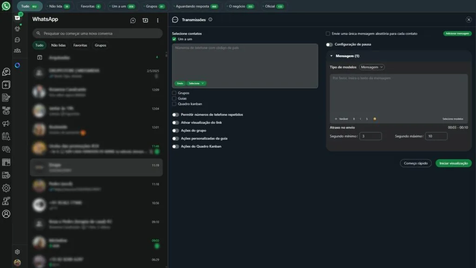The width and height of the screenshot is (476, 268).
Task: Insert a Variável in the message
Action: pyautogui.click(x=341, y=119)
